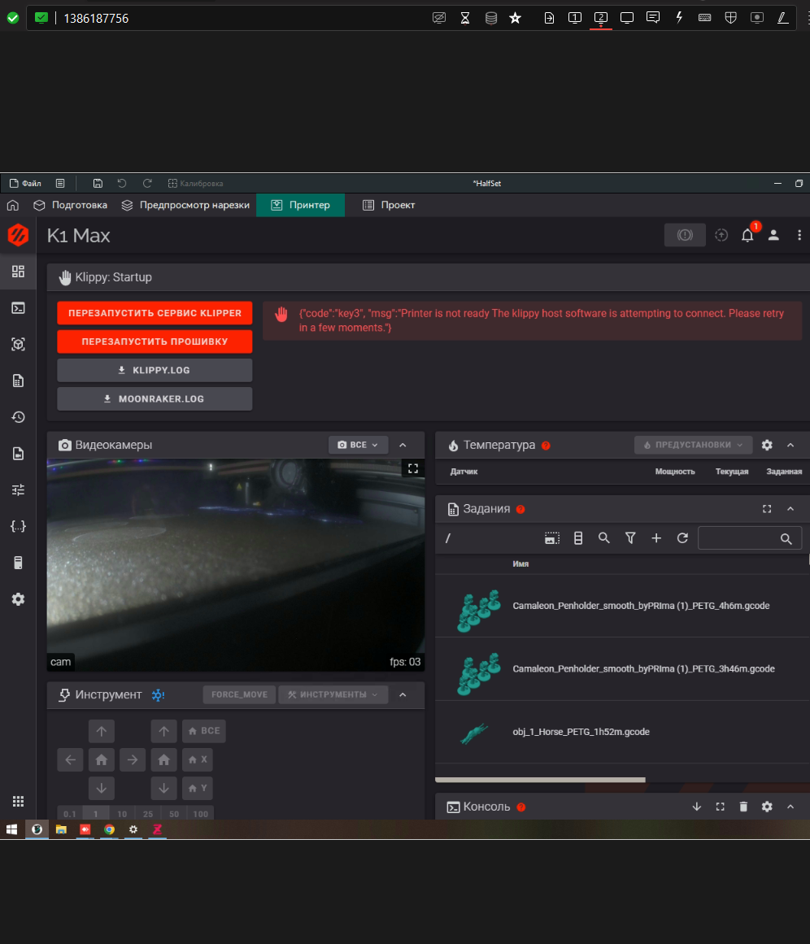Image resolution: width=810 pixels, height=944 pixels.
Task: Click the filter icon in jobs toolbar
Action: (630, 538)
